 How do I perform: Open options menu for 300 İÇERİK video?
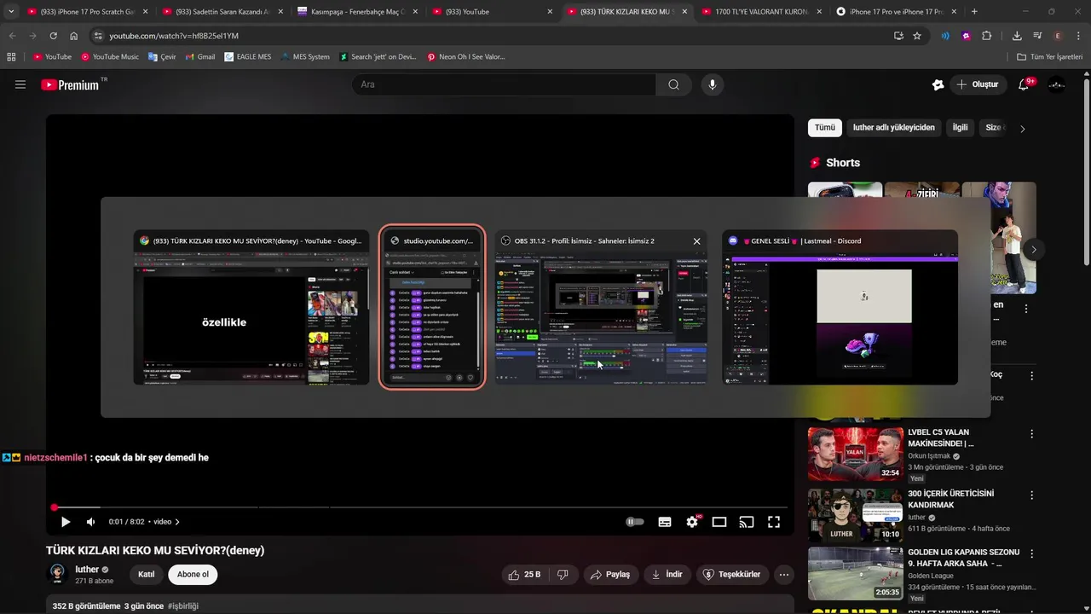pyautogui.click(x=1032, y=495)
